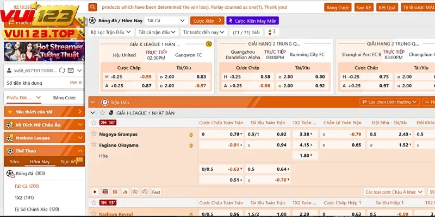Click the orange search magnifier icon
Viewport: 435px width, 217px height.
[x=92, y=7]
